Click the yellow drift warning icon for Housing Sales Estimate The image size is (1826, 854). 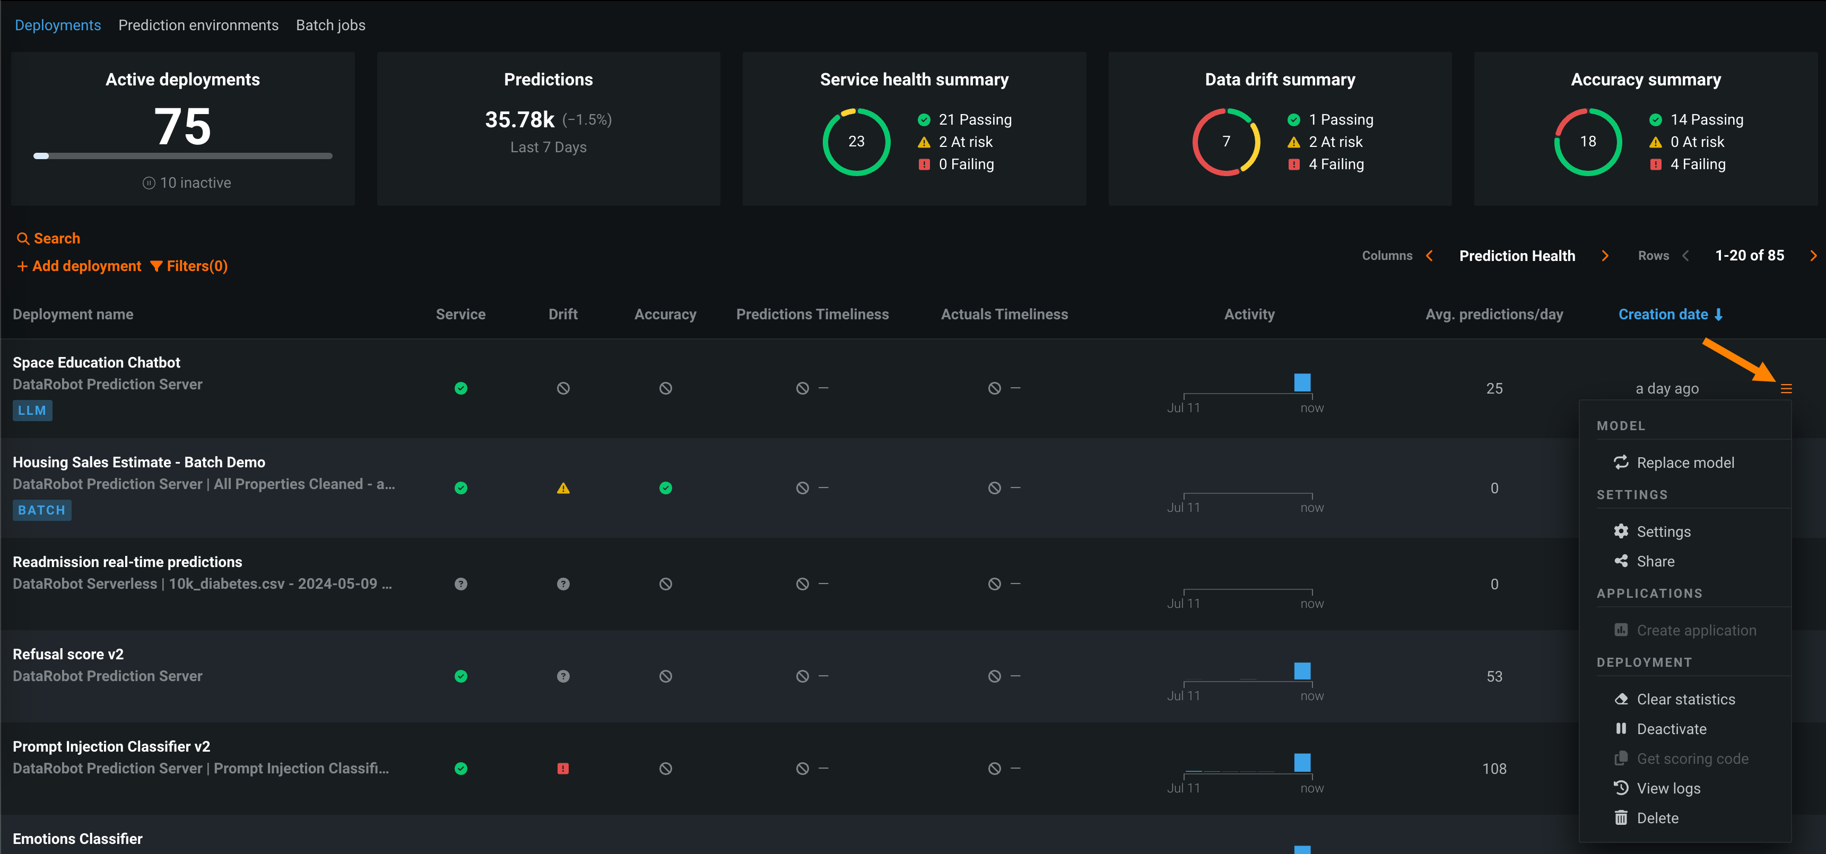[x=563, y=489]
